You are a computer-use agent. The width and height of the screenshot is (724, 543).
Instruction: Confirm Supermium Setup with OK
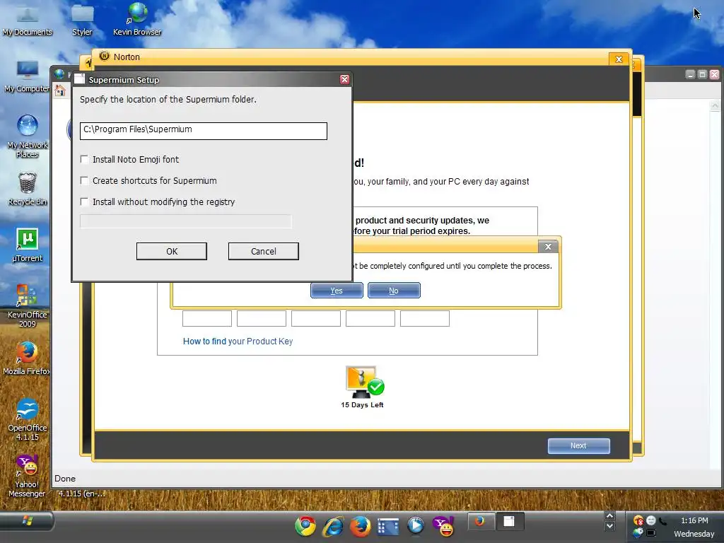pos(172,251)
